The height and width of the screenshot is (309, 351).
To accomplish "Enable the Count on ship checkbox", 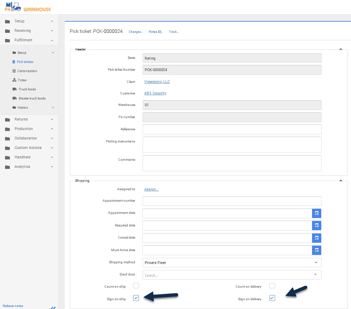I will coord(136,286).
